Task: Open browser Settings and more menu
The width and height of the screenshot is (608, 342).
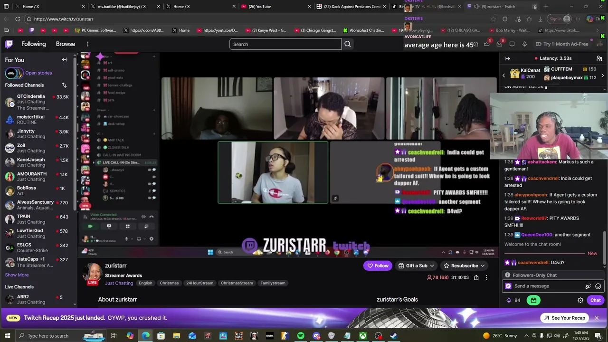Action: 578,19
